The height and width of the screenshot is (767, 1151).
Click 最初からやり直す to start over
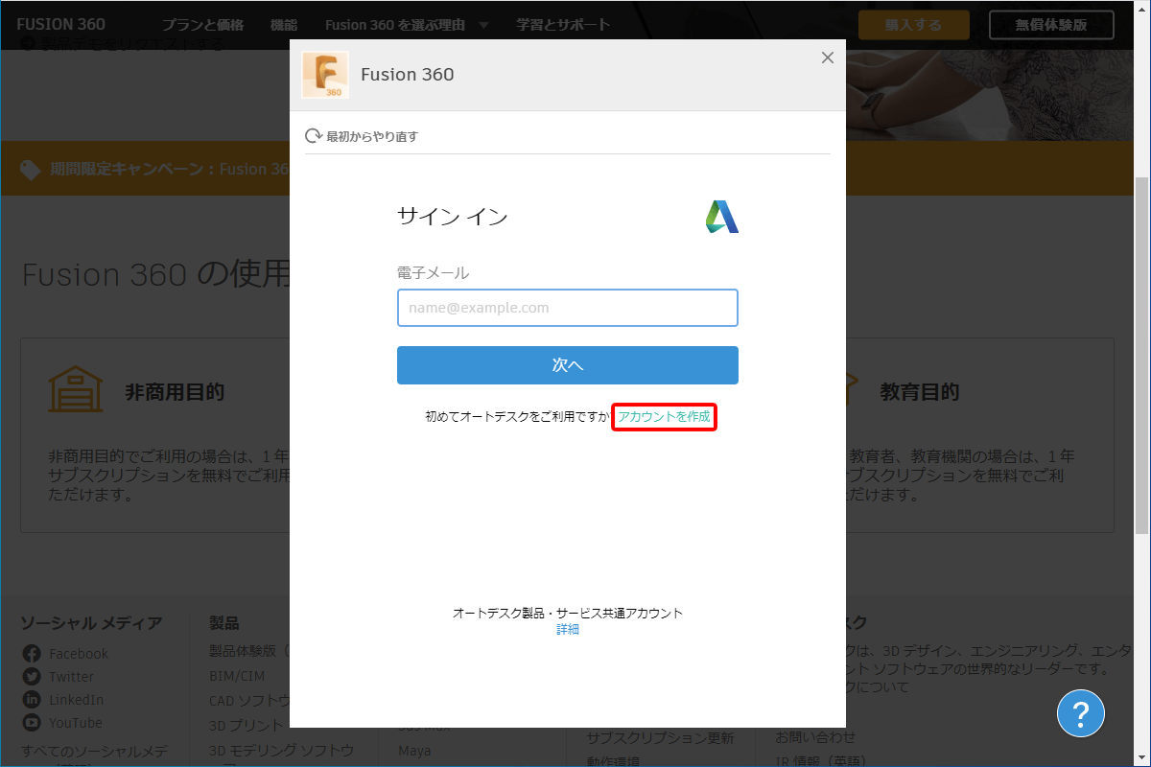coord(372,136)
